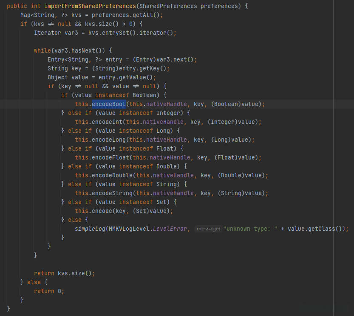Click 'Iterator var3' declaration
354x316 pixels.
click(x=56, y=33)
